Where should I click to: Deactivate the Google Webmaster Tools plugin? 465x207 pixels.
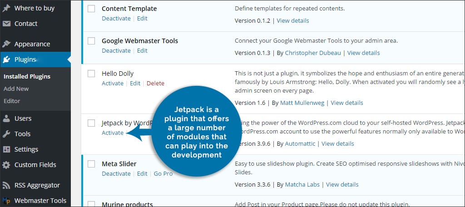pyautogui.click(x=116, y=50)
